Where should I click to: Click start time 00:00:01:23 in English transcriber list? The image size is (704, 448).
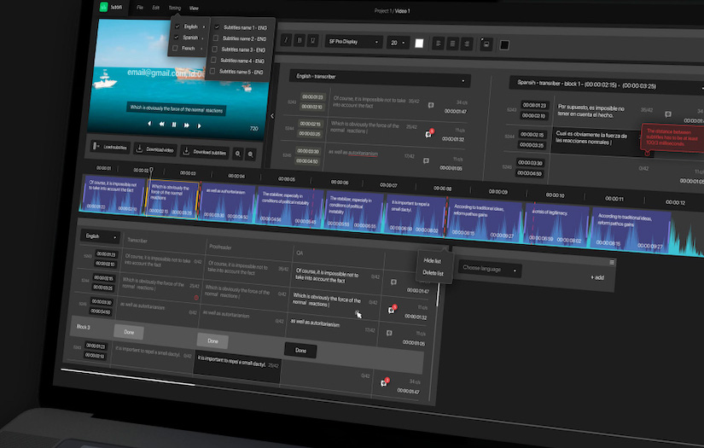coord(312,97)
